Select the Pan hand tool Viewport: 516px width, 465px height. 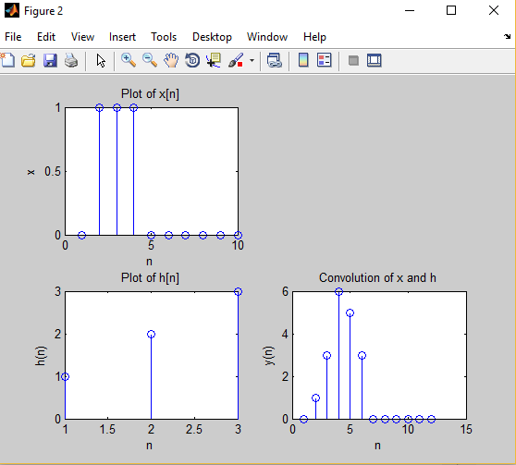coord(171,61)
